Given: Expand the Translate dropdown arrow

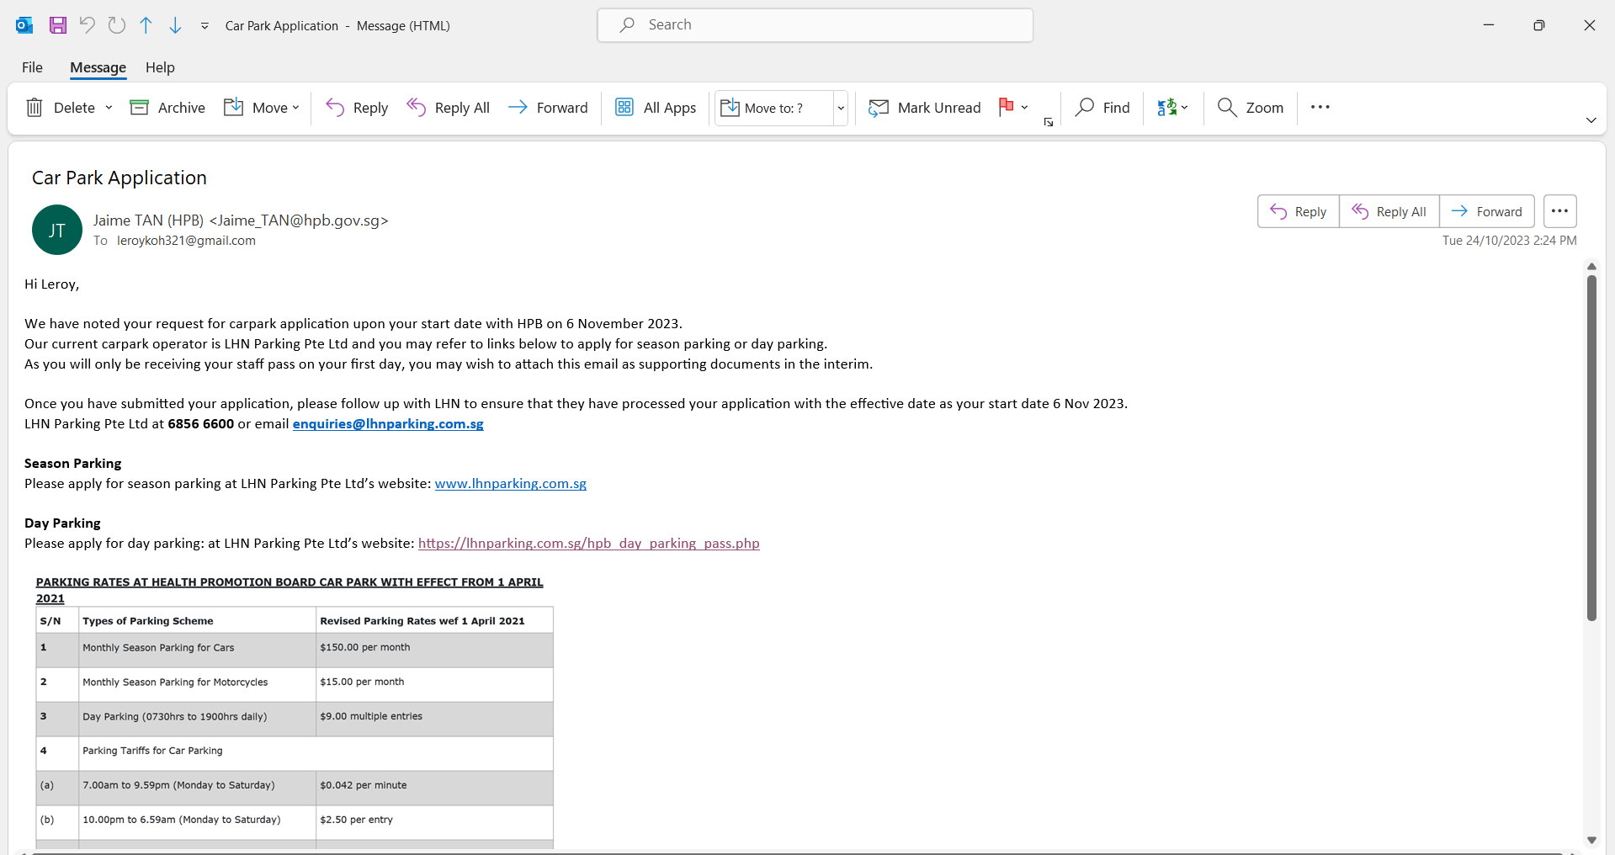Looking at the screenshot, I should (1184, 108).
